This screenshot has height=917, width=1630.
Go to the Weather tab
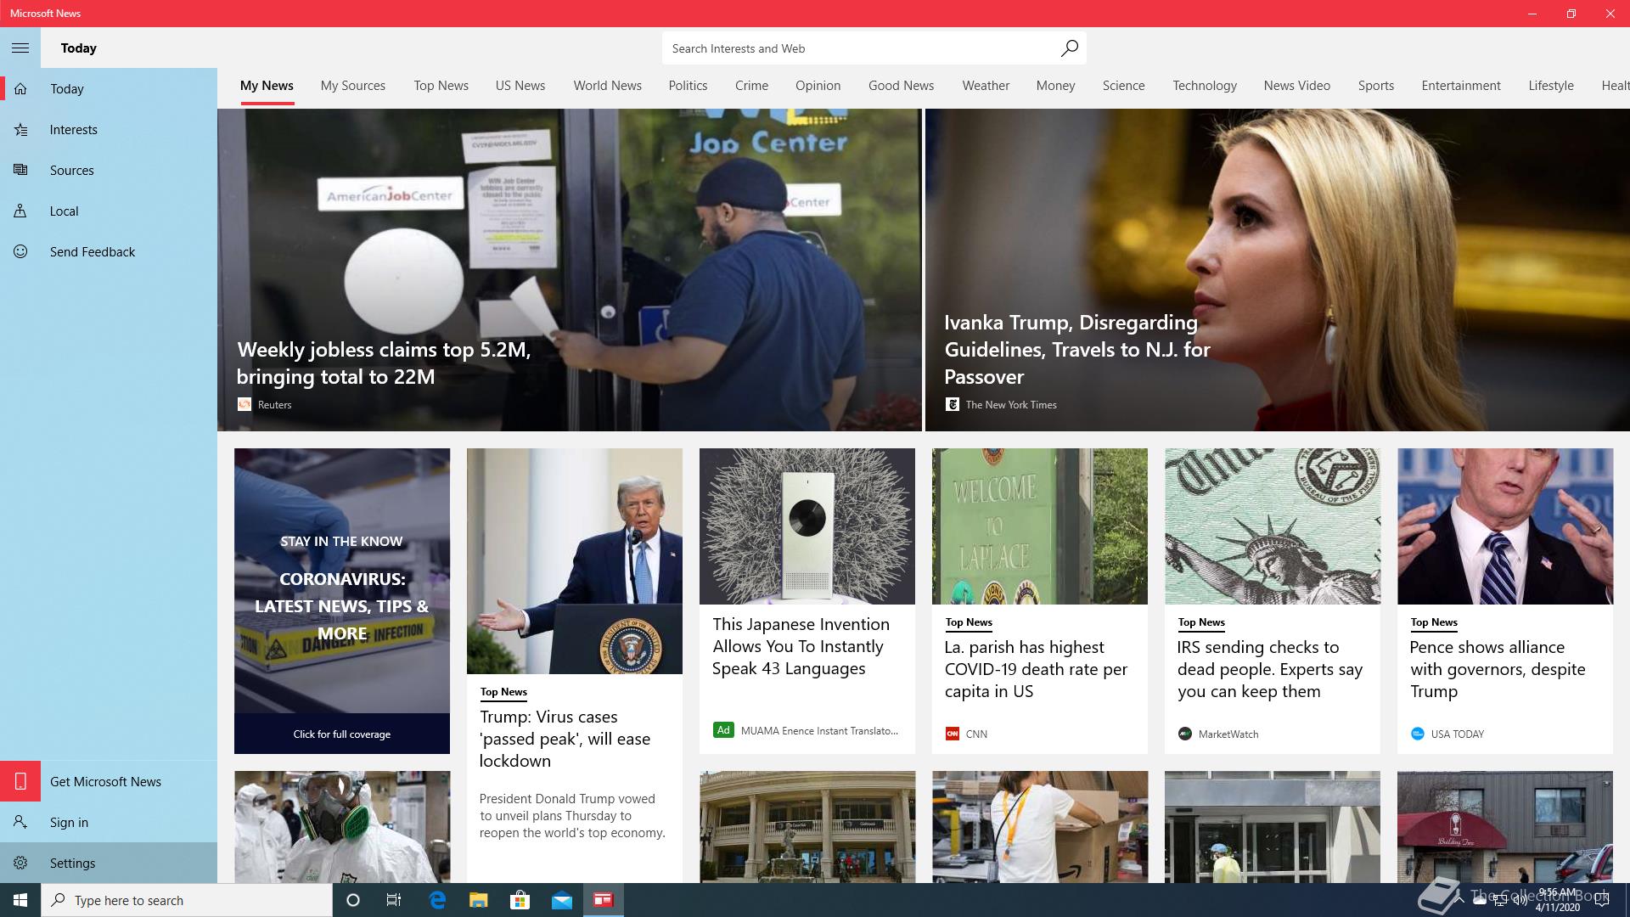pos(986,86)
